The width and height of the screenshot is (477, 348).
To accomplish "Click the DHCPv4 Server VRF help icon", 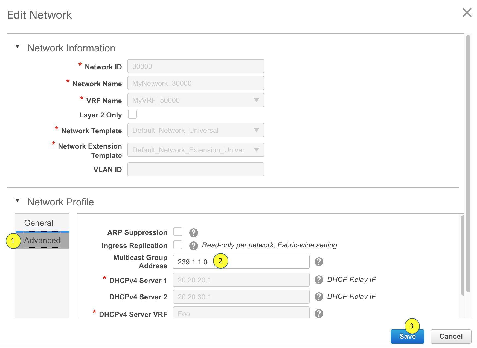I will [319, 314].
